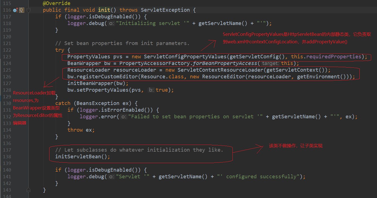
Task: Click the overridden-method gutter icon on line 116
Action: pyautogui.click(x=15, y=10)
